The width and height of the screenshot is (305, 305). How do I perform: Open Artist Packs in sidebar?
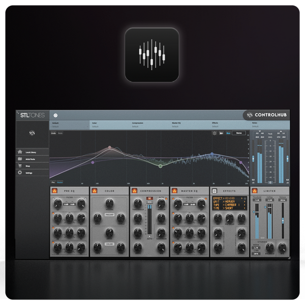(33, 159)
